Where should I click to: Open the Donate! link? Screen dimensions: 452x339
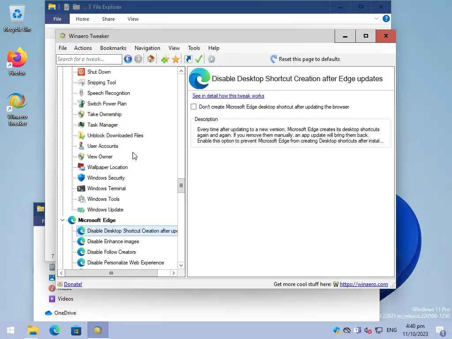click(x=73, y=284)
